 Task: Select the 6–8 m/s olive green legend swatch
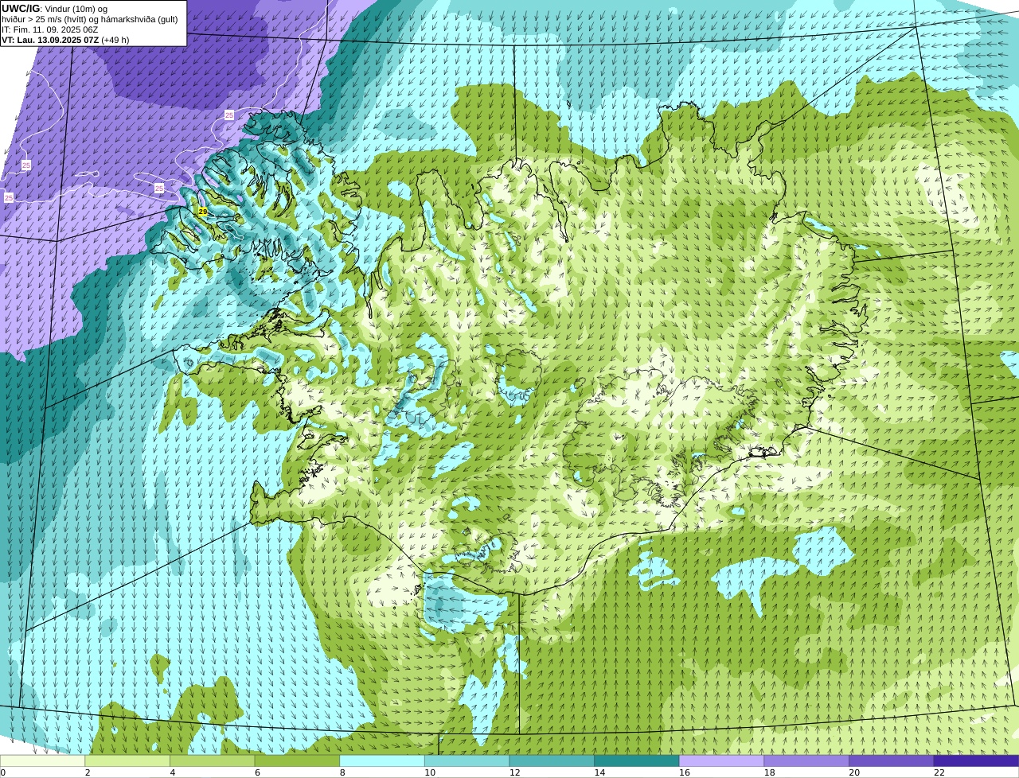(297, 761)
